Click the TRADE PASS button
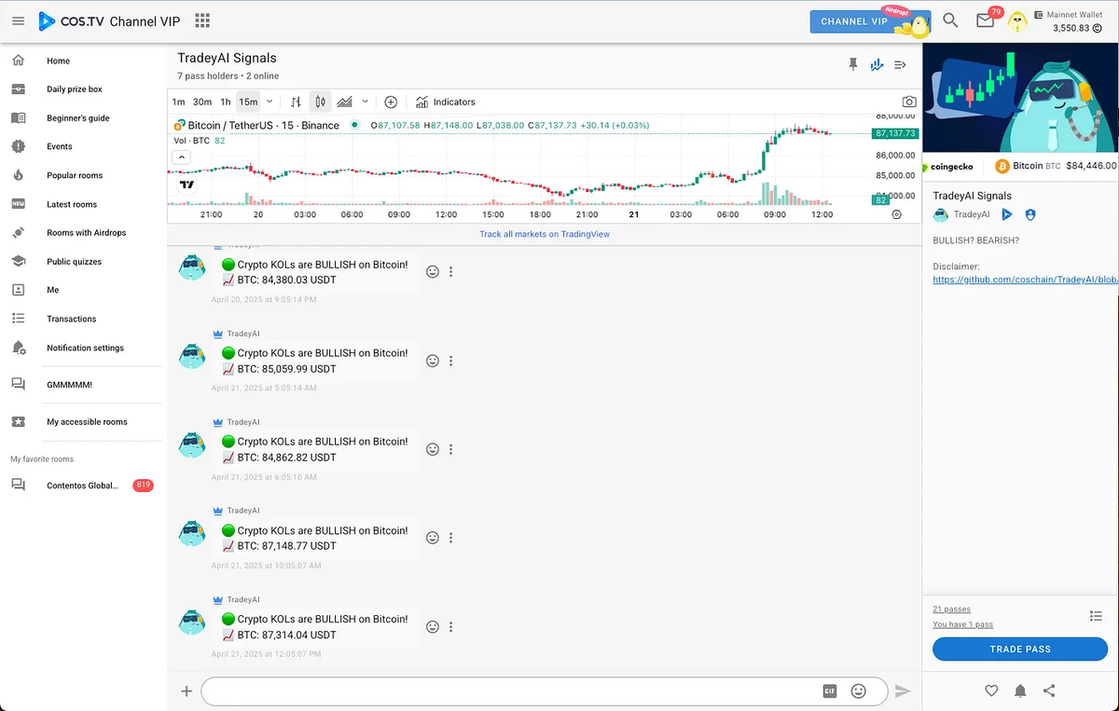The width and height of the screenshot is (1119, 711). coord(1020,649)
